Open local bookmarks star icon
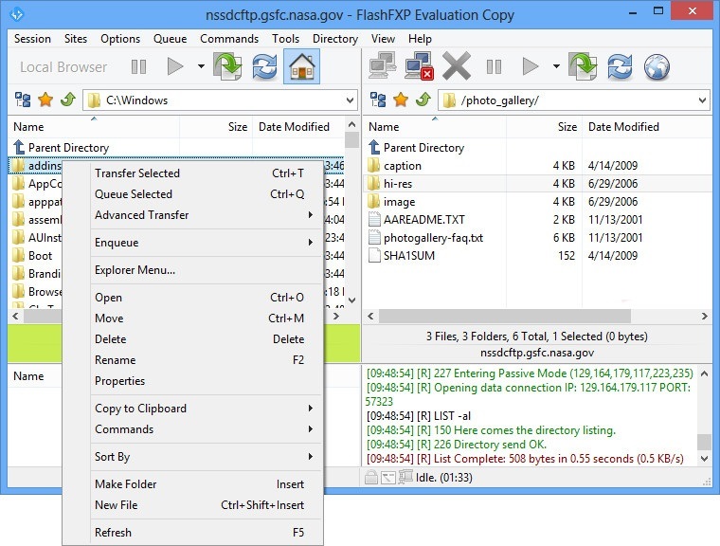720x546 pixels. click(x=45, y=100)
